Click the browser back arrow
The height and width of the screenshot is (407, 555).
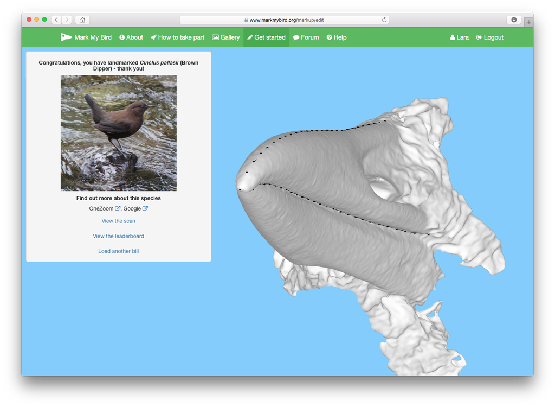coord(56,20)
